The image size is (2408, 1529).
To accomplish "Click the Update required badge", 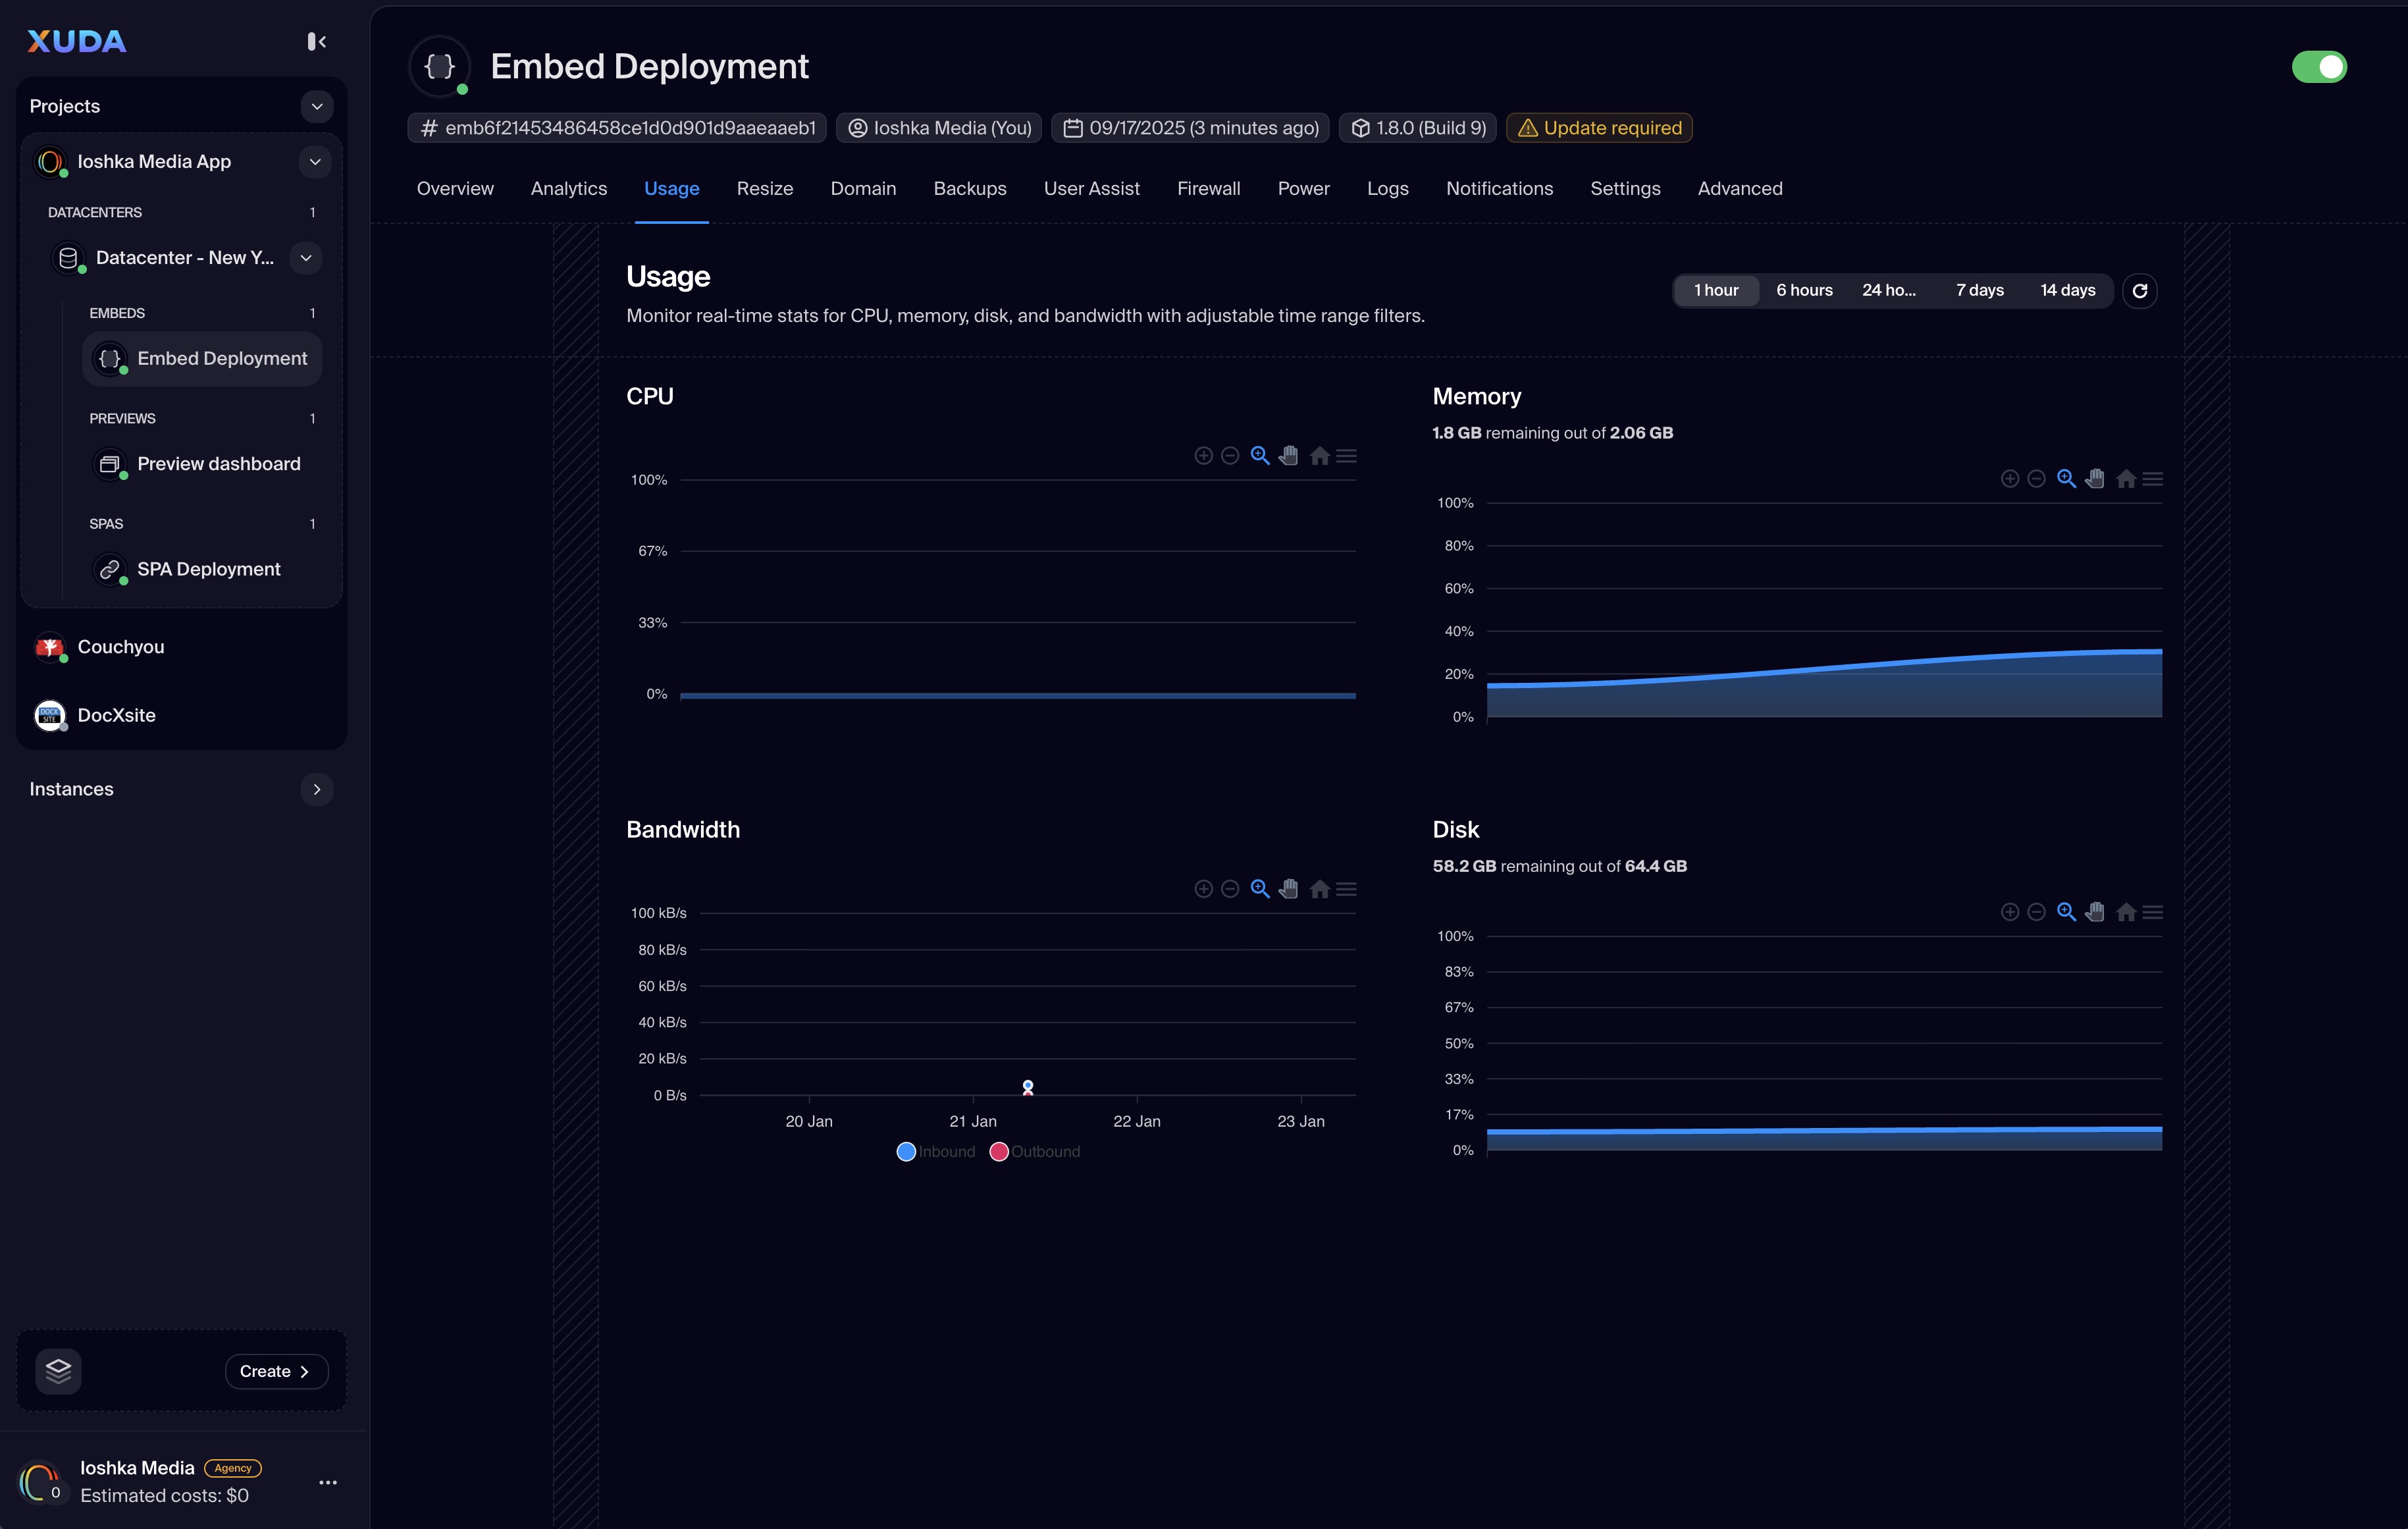I will pyautogui.click(x=1598, y=128).
